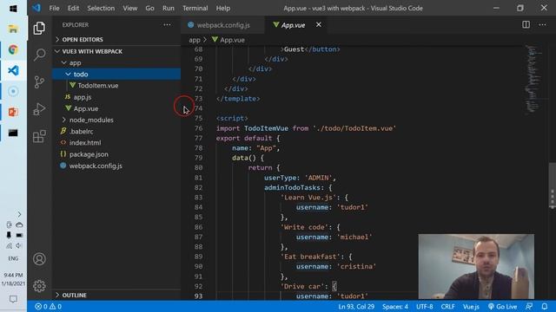
Task: Click the presenter webcam thumbnail
Action: click(x=476, y=266)
